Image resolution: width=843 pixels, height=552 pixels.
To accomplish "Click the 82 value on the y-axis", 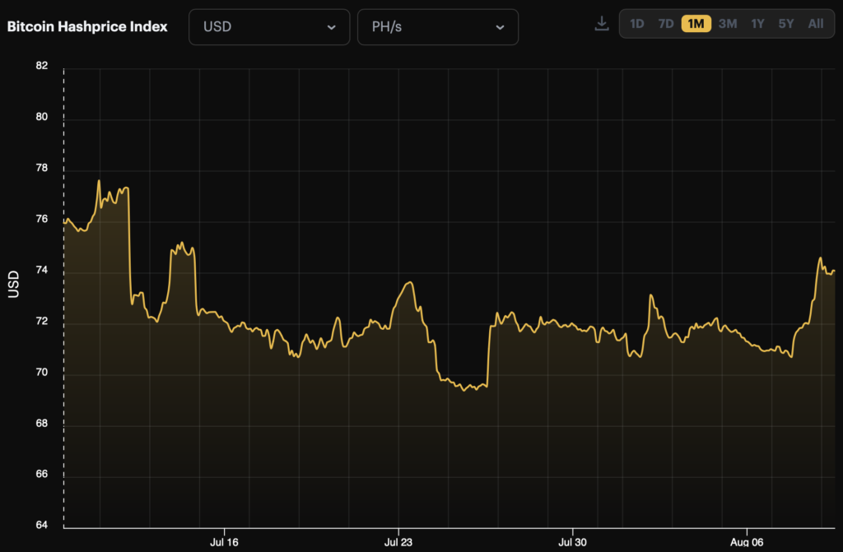I will click(x=42, y=67).
